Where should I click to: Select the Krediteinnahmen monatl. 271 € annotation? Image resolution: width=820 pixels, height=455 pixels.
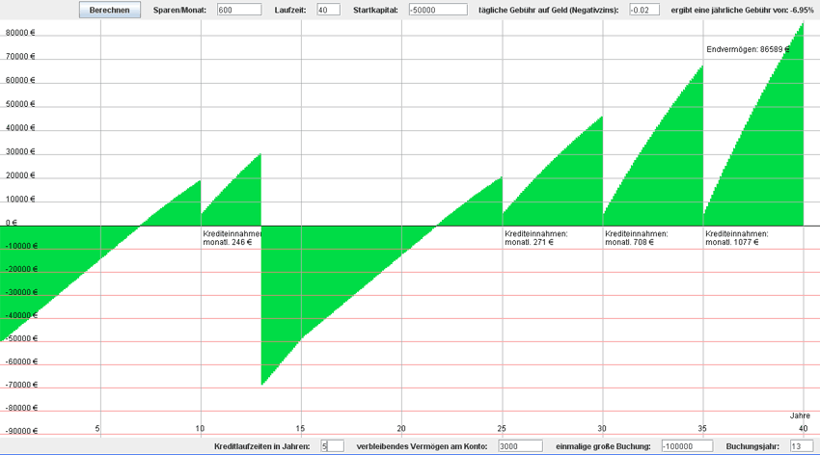click(536, 238)
